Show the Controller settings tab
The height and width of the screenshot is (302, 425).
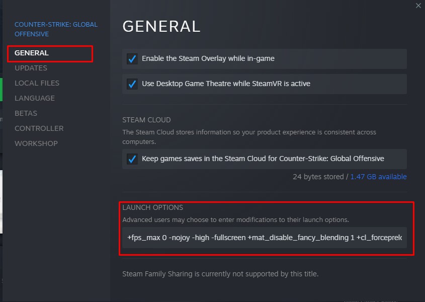[39, 128]
